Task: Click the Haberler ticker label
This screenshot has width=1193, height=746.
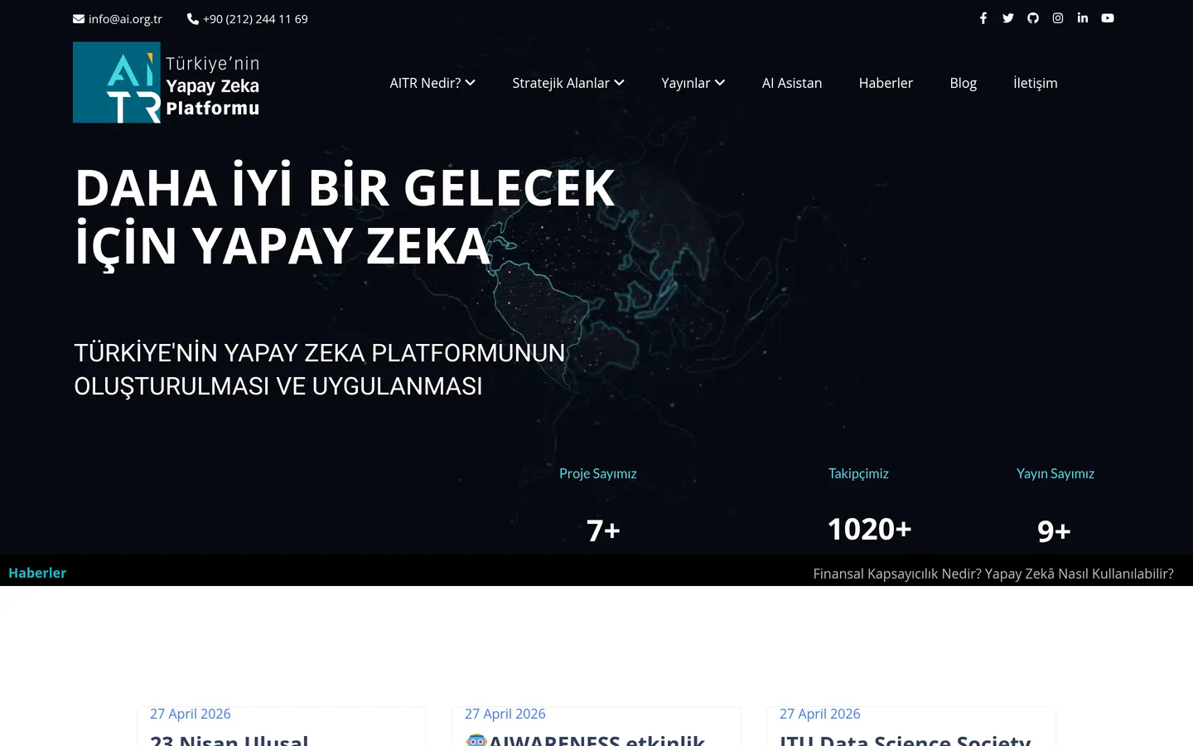Action: pos(37,573)
